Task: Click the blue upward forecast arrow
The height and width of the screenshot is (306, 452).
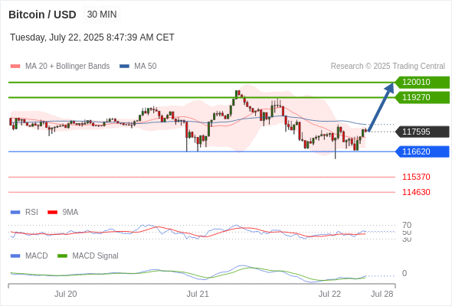Action: [381, 107]
